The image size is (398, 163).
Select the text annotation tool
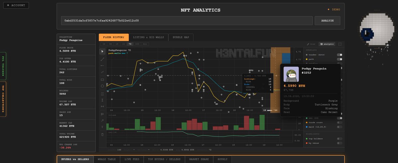click(x=102, y=127)
